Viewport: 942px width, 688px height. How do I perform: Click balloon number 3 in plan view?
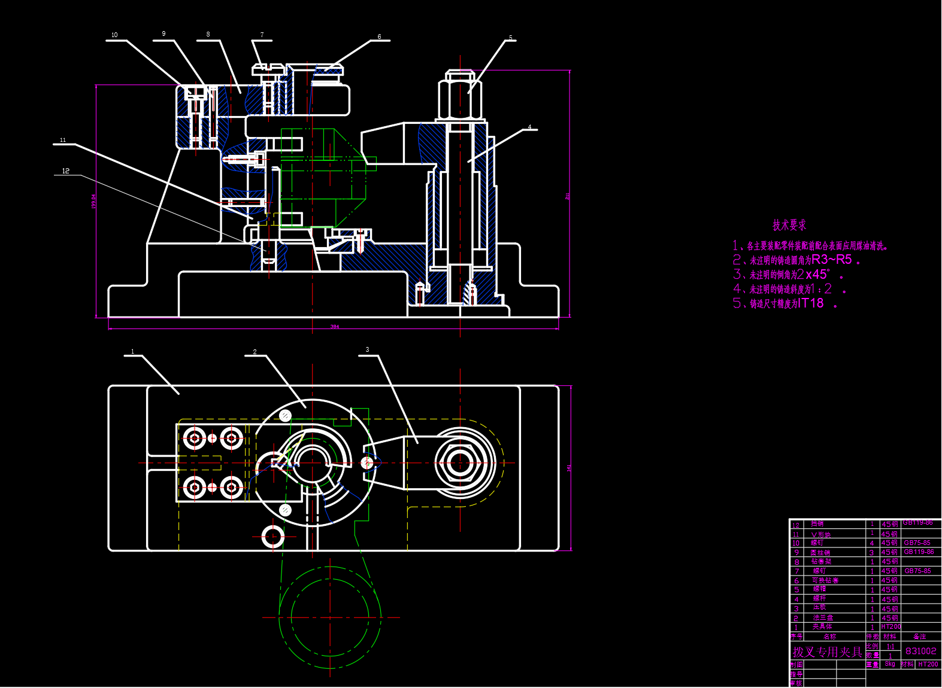coord(367,349)
